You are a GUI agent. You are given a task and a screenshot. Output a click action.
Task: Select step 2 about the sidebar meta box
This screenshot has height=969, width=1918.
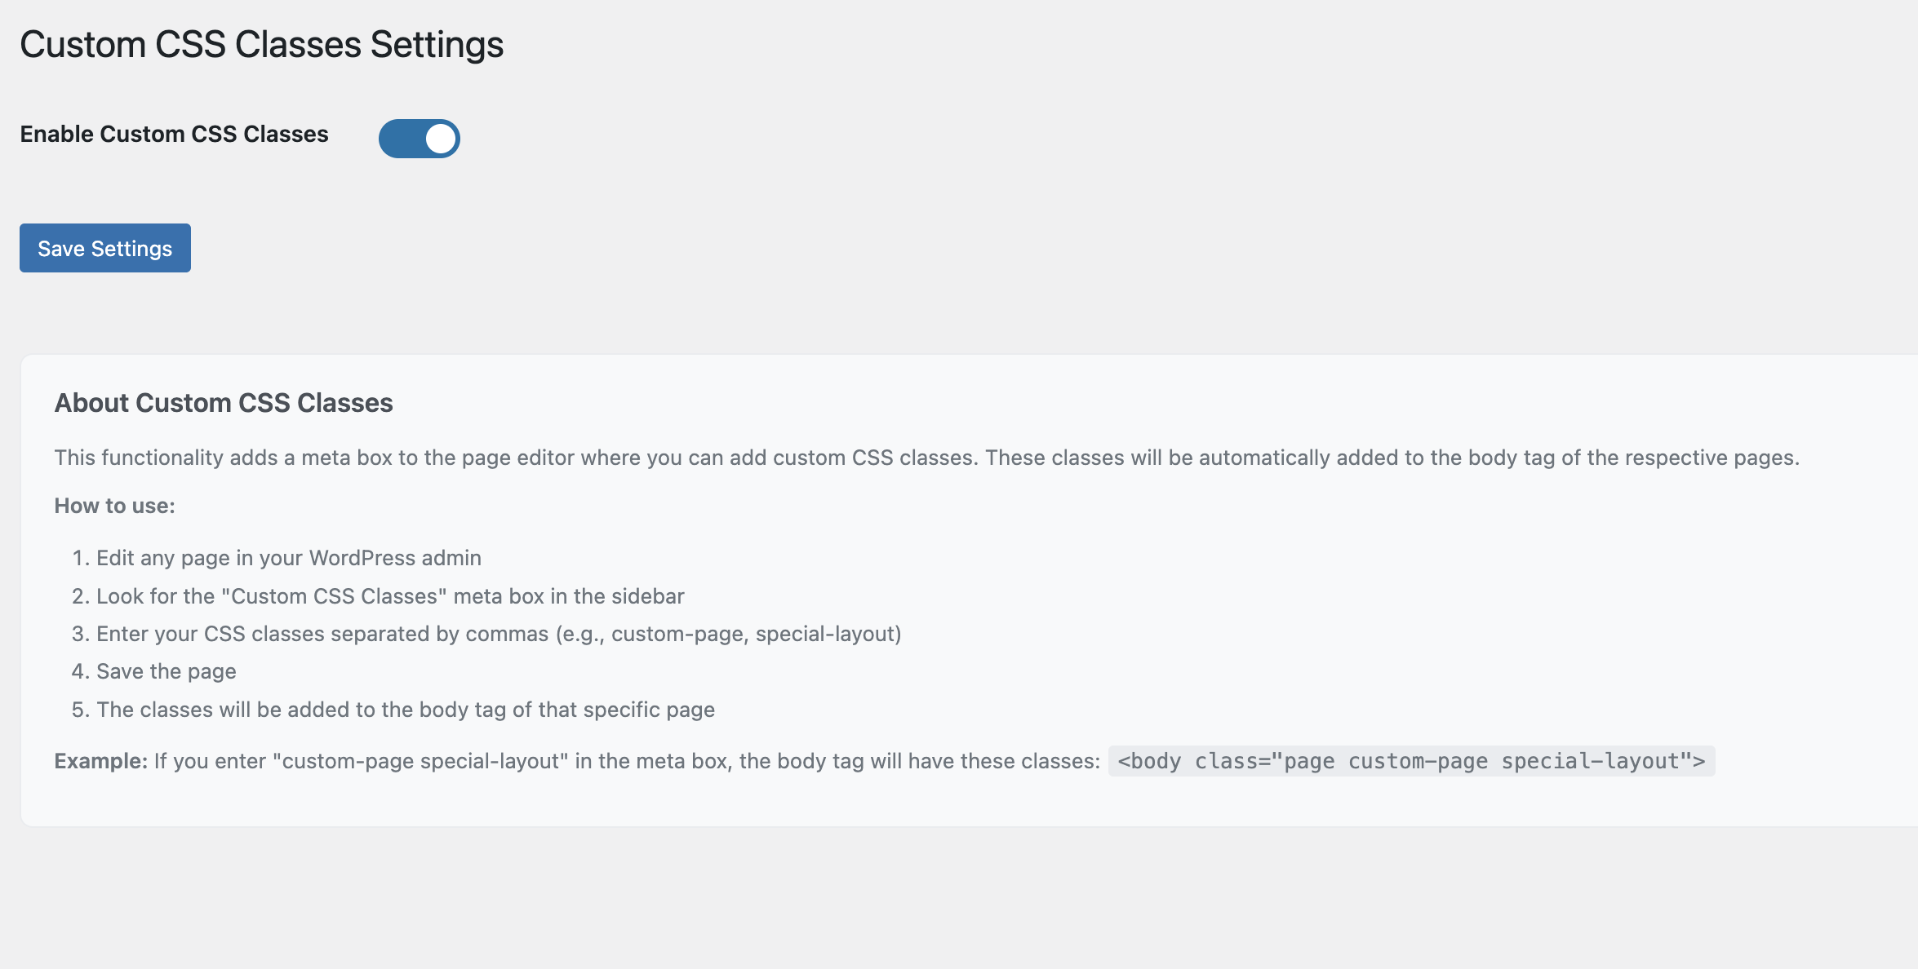[x=390, y=596]
